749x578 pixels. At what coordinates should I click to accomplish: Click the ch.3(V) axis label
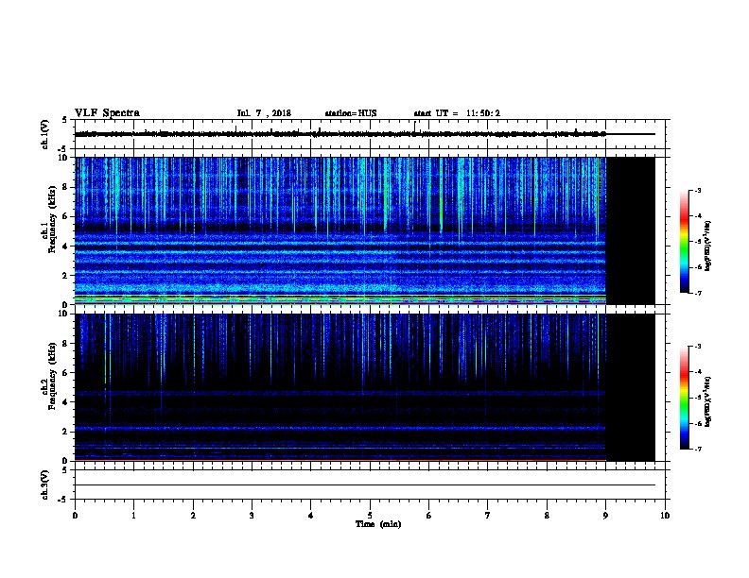pos(44,485)
